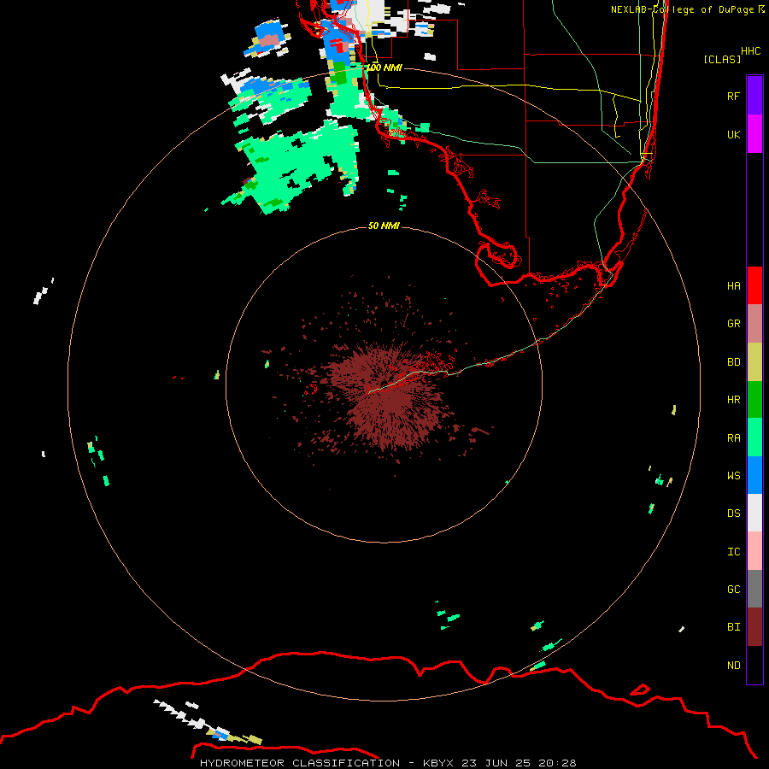
Task: Click the HR legend label
Action: [x=733, y=400]
